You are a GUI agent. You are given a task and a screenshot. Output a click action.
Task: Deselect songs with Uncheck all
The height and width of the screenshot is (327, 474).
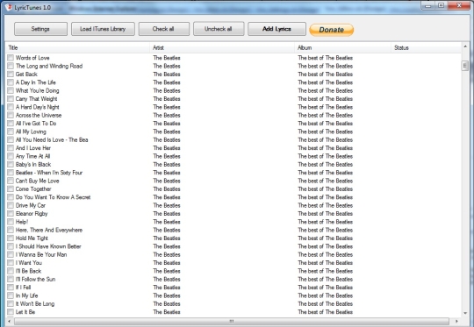click(x=219, y=29)
